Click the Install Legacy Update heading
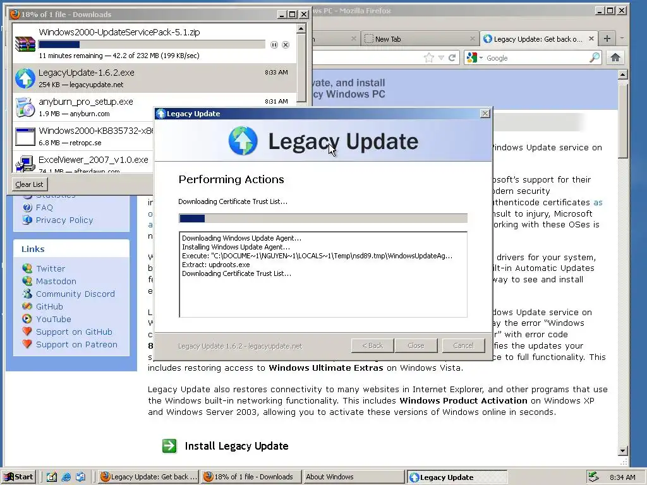The height and width of the screenshot is (485, 647). (x=236, y=446)
